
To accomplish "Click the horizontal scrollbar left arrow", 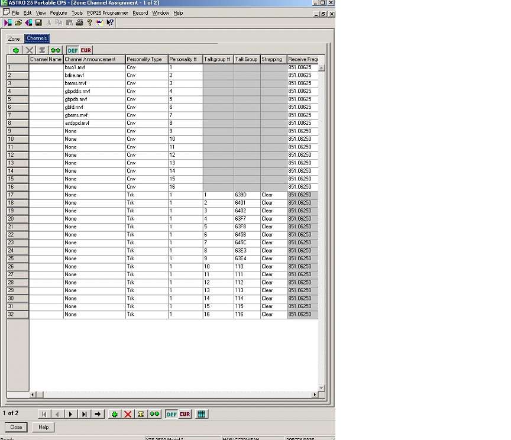I will tap(33, 394).
